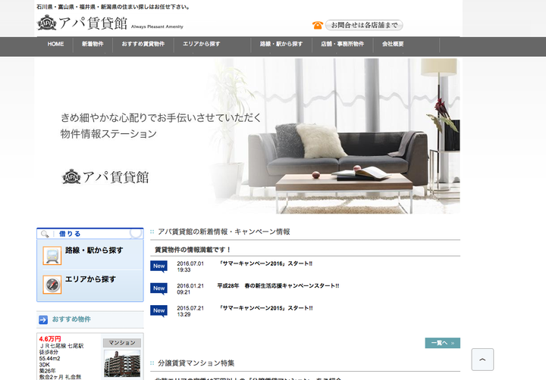546x380 pixels.
Task: Click the ＪＲ七尾線 七尾駅 listing text
Action: 61,346
